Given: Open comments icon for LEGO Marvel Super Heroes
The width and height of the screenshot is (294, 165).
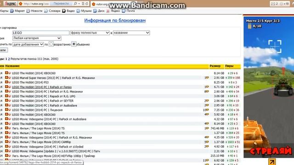Looking at the screenshot, I should [207, 77].
